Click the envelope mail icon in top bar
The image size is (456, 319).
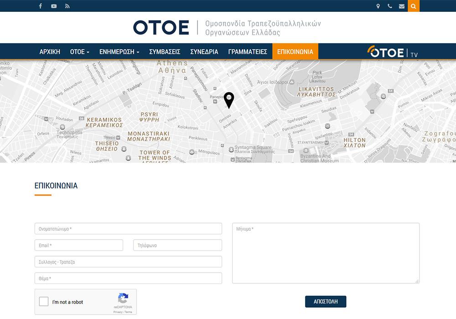(402, 6)
